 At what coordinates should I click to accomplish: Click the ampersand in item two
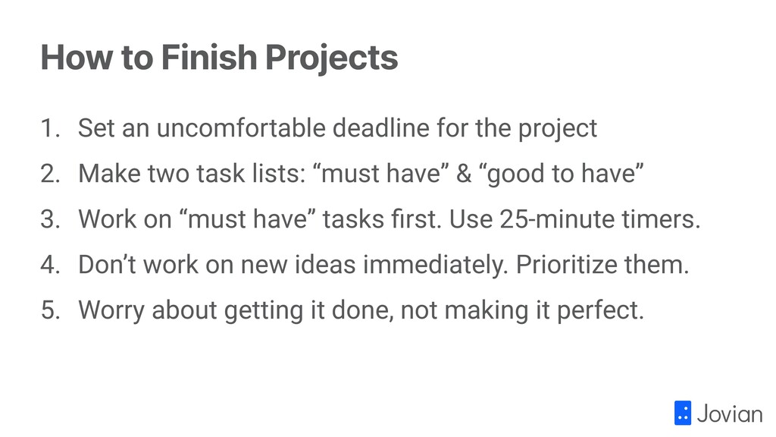[x=464, y=174]
